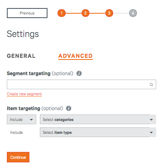
Task: Jump to step 2 in progress
Action: click(x=85, y=13)
